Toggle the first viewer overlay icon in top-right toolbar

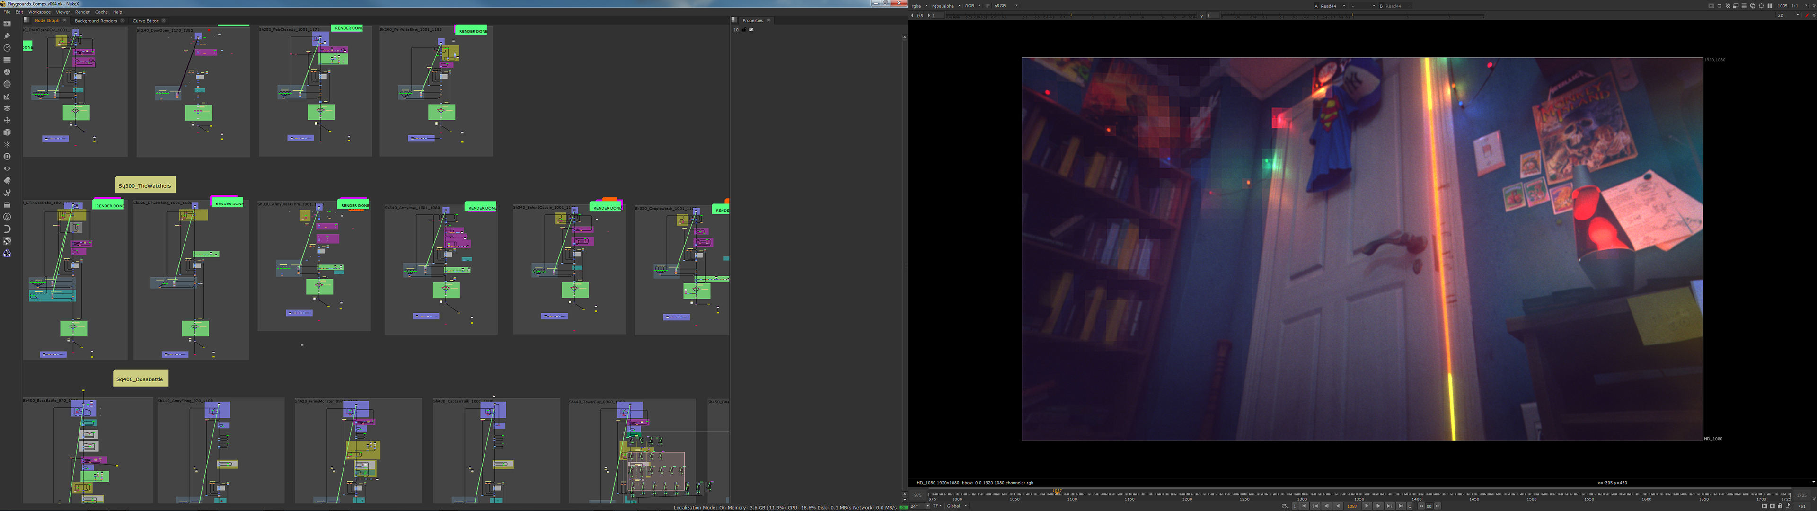(1711, 6)
